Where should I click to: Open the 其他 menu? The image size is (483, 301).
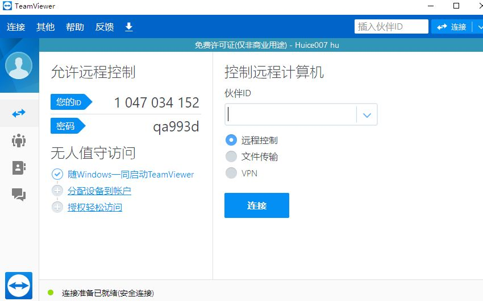coord(45,27)
